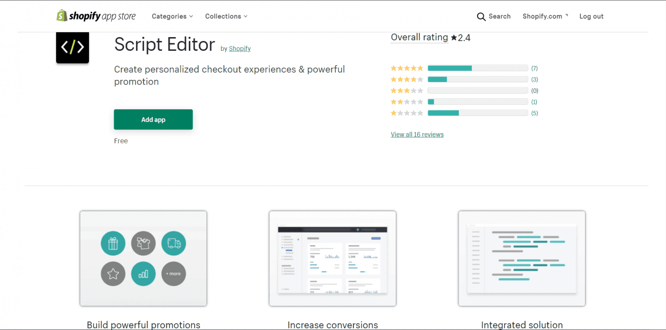Expand the Collections dropdown menu

(226, 16)
